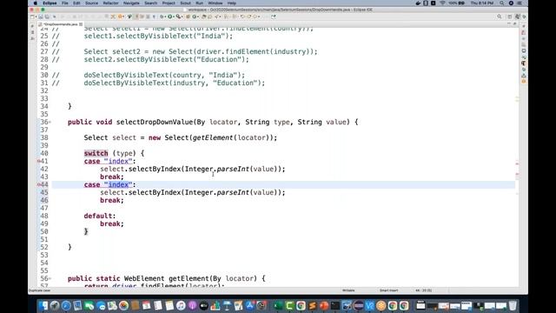The image size is (556, 313).
Task: Open the Refactor menu
Action: point(110,3)
